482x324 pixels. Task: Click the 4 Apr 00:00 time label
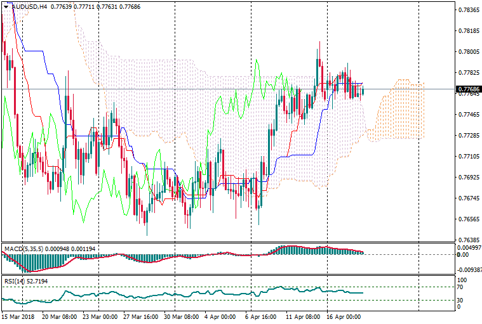click(x=220, y=316)
